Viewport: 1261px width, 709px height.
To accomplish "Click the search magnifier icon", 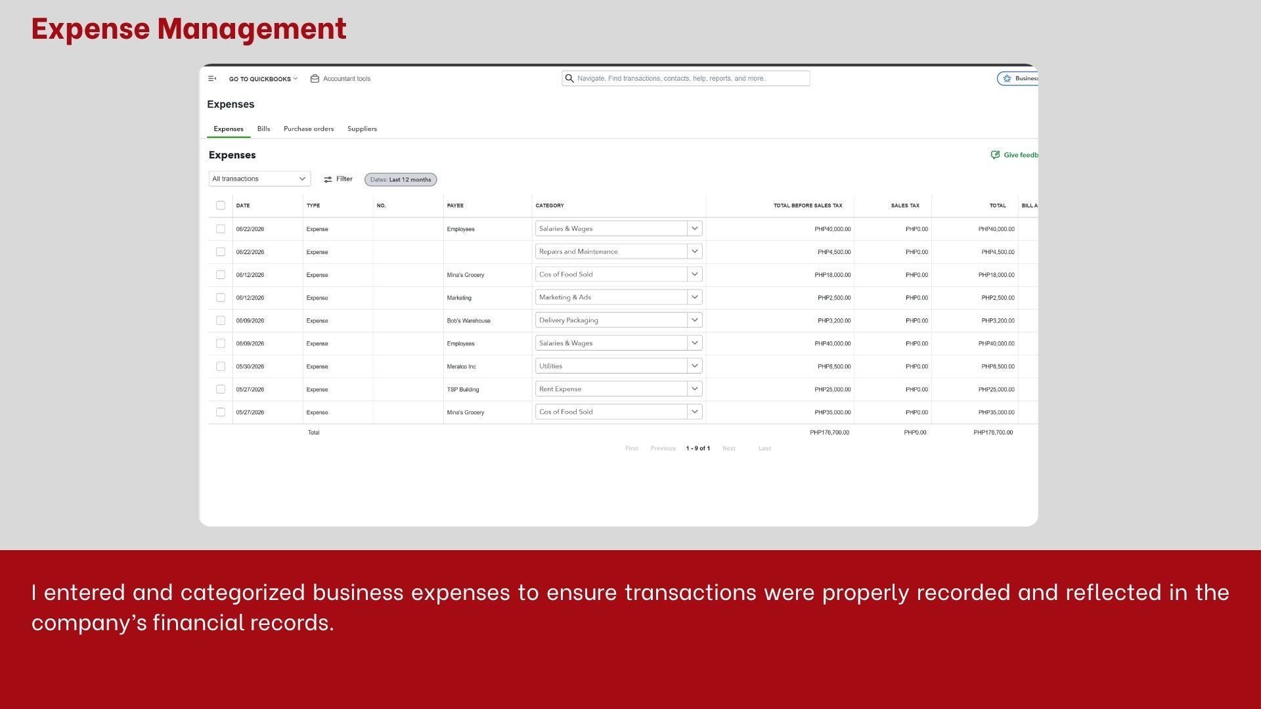I will (x=569, y=79).
